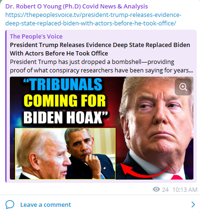Image resolution: width=200 pixels, height=212 pixels.
Task: Click the speech bubble comment icon
Action: tap(10, 204)
